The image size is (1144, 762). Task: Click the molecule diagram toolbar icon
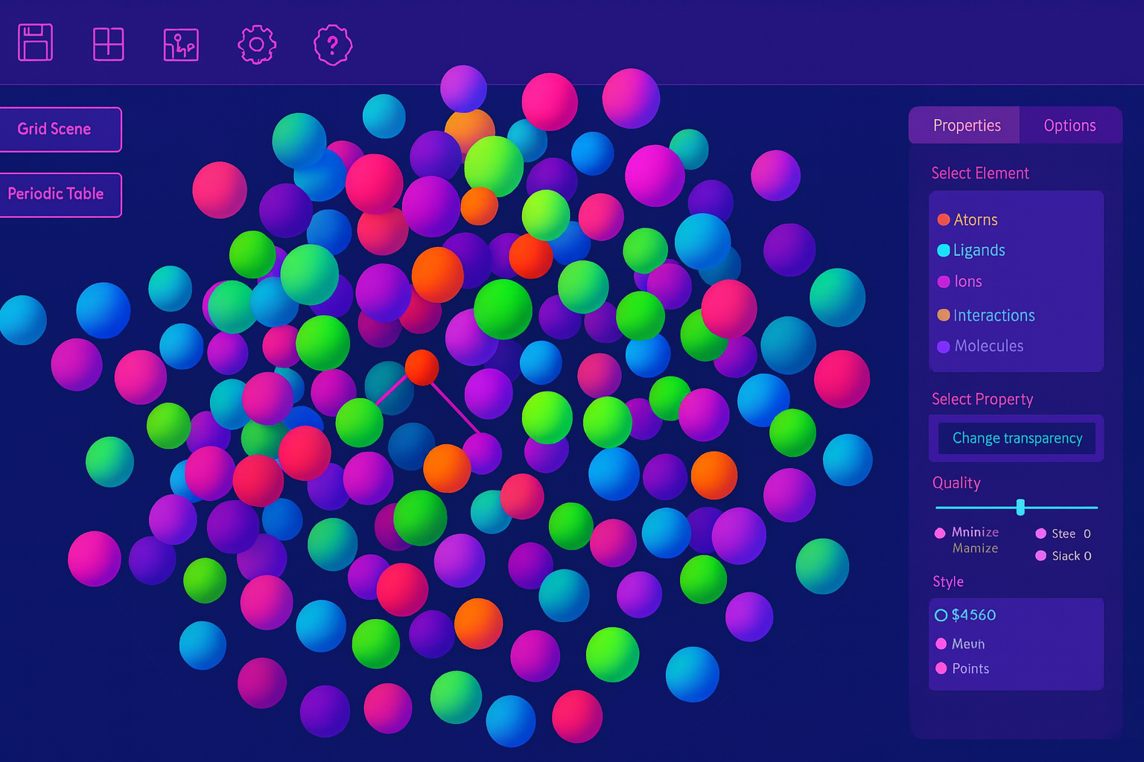(x=181, y=45)
